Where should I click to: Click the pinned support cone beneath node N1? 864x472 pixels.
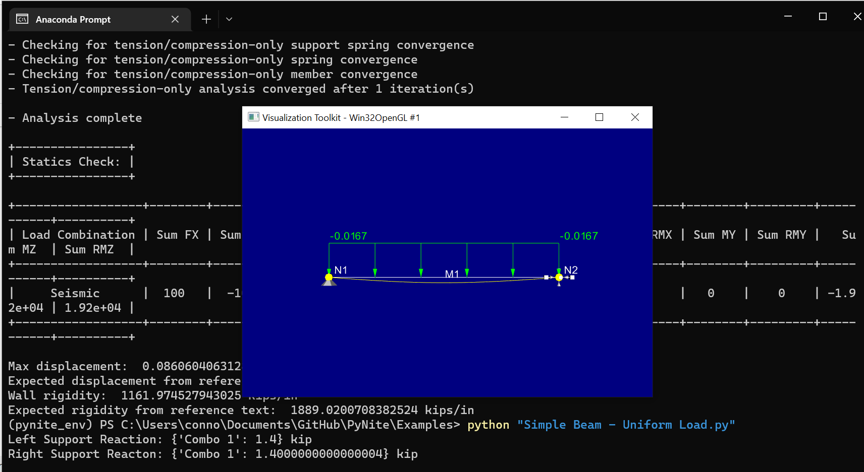pos(329,285)
